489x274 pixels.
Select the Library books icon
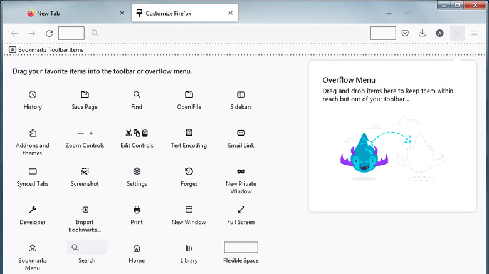pos(189,248)
